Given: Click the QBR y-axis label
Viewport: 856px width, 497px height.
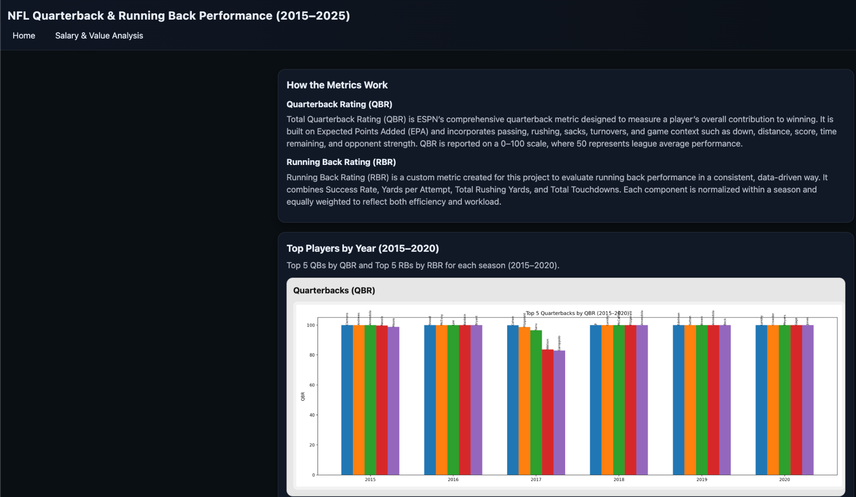Looking at the screenshot, I should [x=303, y=396].
